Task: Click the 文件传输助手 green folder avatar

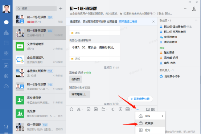Action: coord(20,46)
